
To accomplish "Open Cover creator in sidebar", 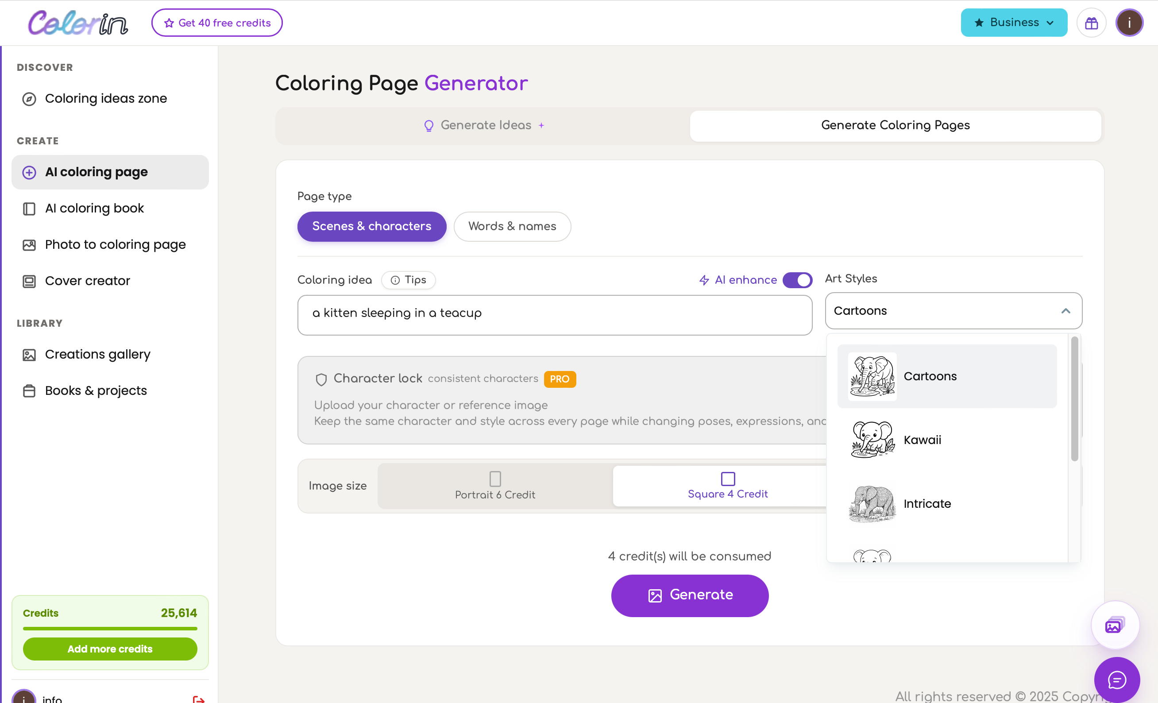I will coord(110,281).
